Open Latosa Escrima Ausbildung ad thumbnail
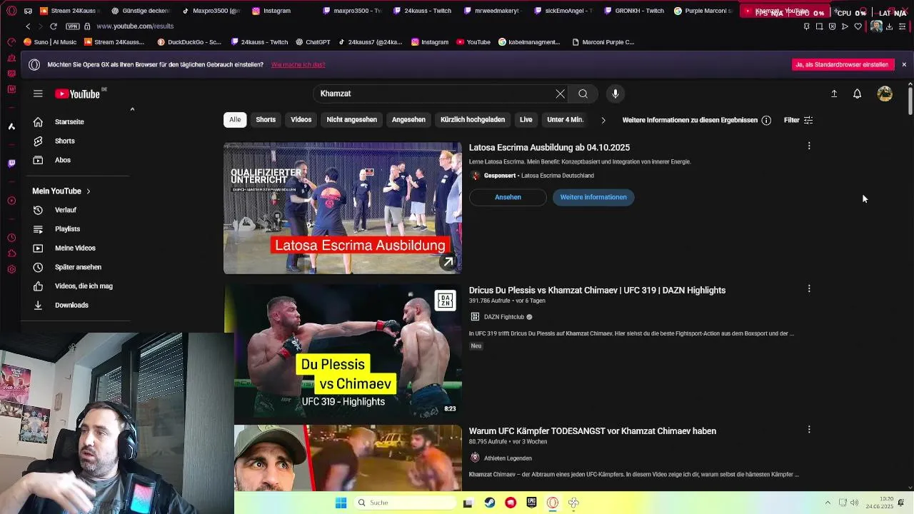This screenshot has height=514, width=914. coord(343,208)
